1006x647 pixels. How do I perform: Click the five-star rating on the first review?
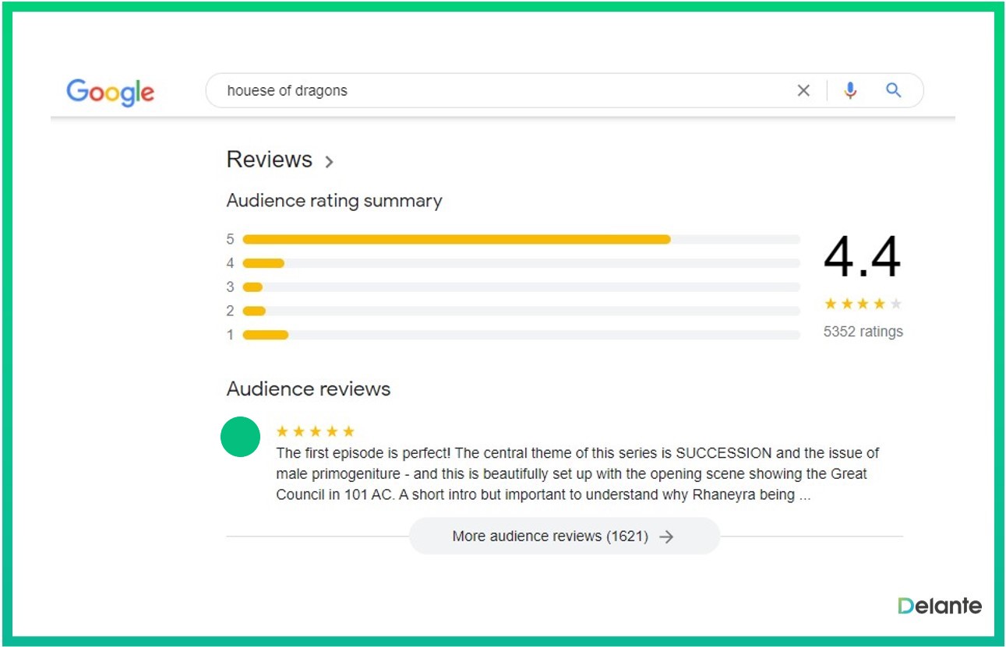point(316,431)
